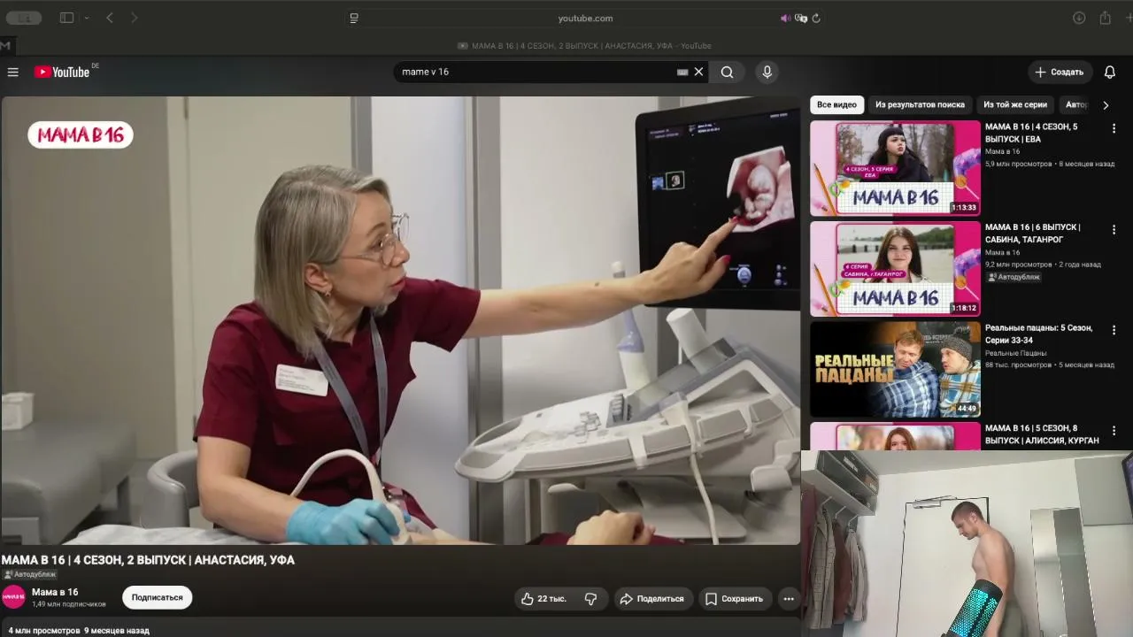The height and width of the screenshot is (637, 1133).
Task: Open the '4 сезон, 5 выпуск | Ева' thumbnail
Action: click(895, 168)
